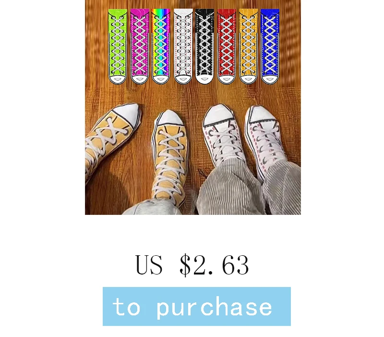This screenshot has height=337, width=384.
Task: Select the blue sneaker sock swatch
Action: tap(270, 47)
